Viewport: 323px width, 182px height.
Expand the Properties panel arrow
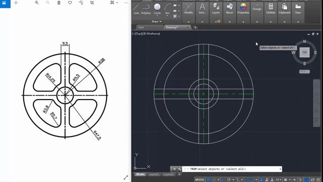click(x=243, y=22)
